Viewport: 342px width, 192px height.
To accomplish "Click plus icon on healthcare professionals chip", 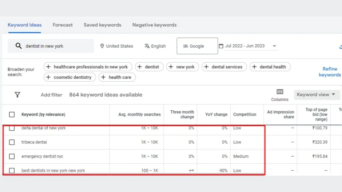I will (48, 67).
